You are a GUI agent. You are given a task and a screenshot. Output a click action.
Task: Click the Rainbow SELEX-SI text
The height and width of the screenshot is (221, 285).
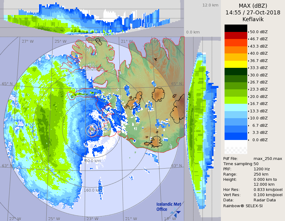point(243,206)
